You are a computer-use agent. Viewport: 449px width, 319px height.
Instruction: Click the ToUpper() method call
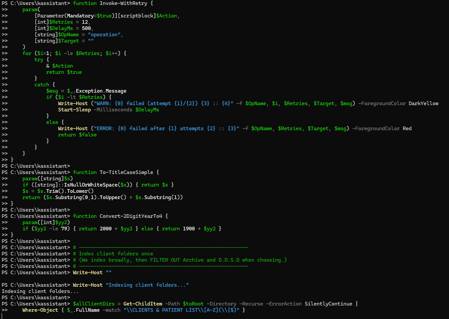coord(113,197)
